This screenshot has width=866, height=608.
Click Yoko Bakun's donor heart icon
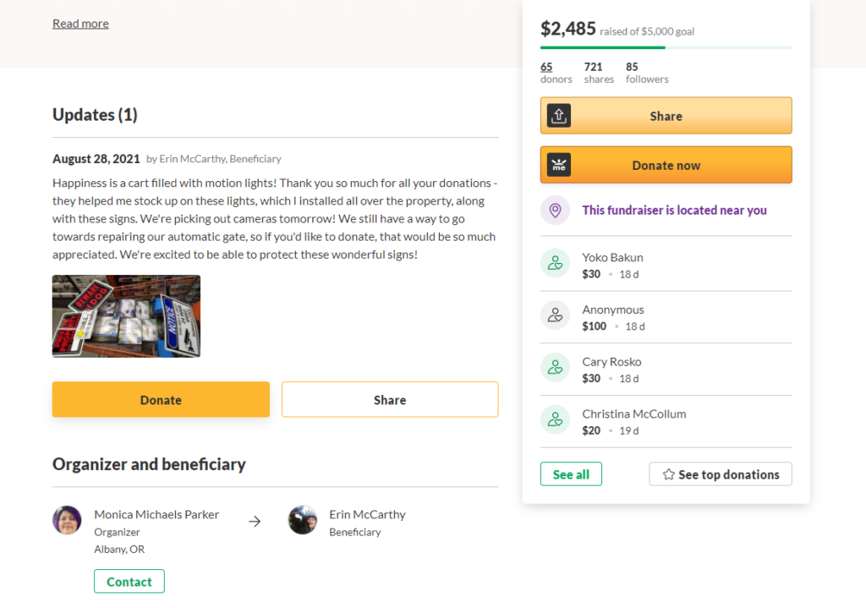[x=555, y=264]
